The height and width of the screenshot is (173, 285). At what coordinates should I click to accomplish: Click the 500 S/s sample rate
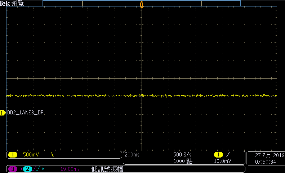pyautogui.click(x=182, y=155)
